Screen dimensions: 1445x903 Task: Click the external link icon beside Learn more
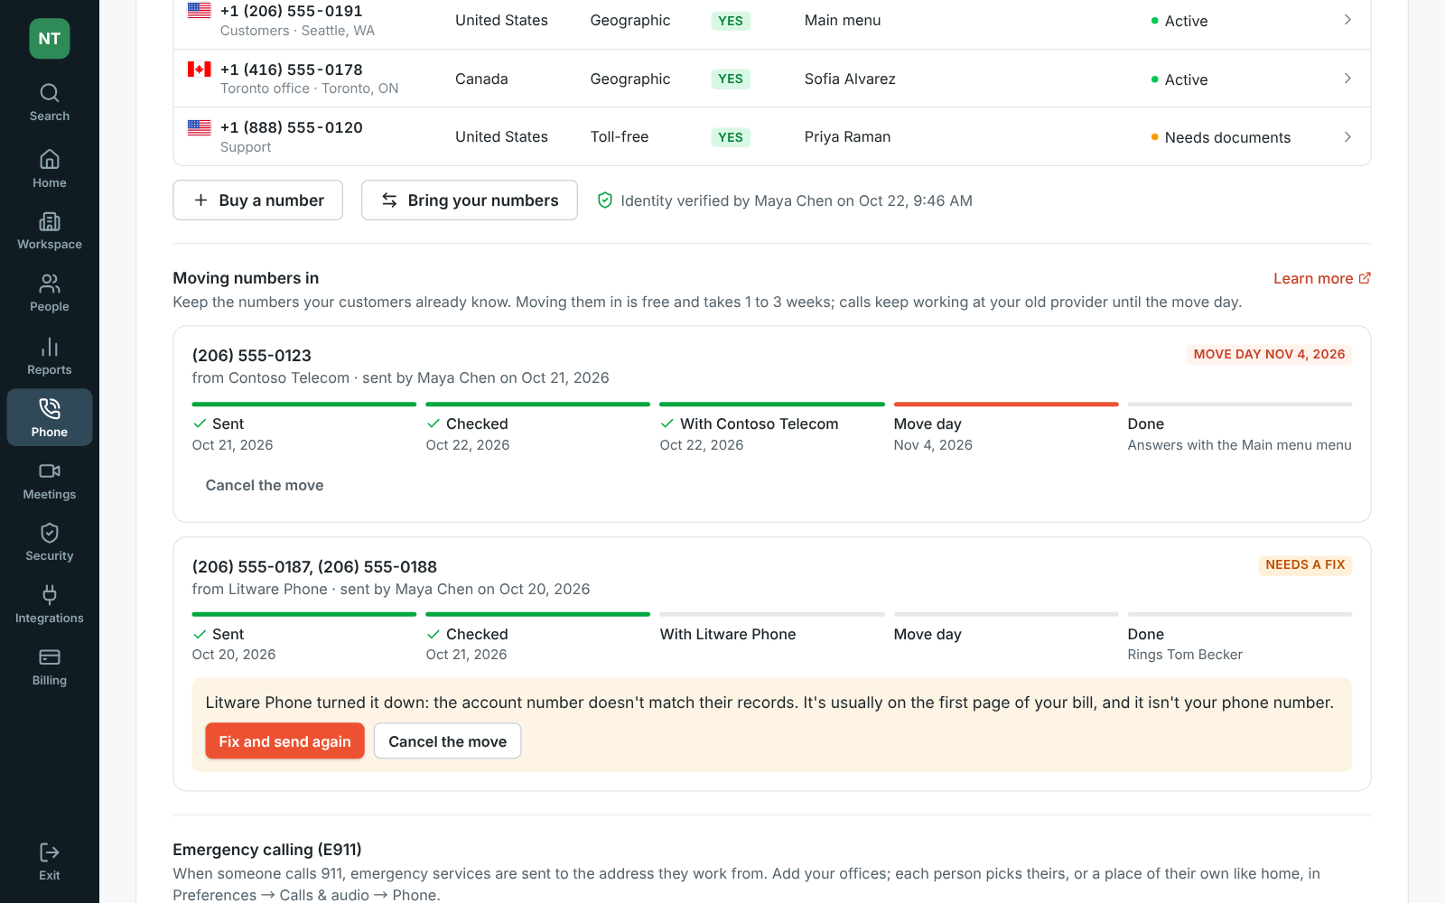point(1365,278)
